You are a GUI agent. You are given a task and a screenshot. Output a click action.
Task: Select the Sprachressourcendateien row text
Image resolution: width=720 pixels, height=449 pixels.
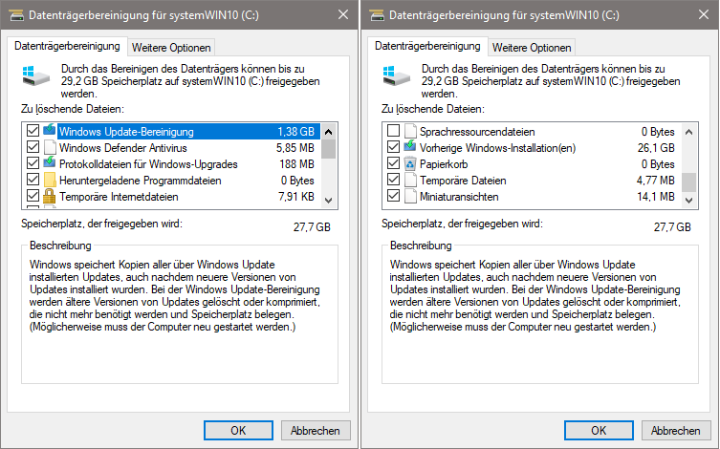(x=477, y=132)
